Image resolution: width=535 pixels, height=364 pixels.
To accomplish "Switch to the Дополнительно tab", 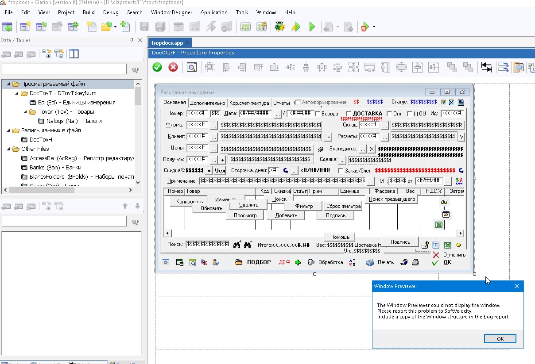I will click(207, 103).
